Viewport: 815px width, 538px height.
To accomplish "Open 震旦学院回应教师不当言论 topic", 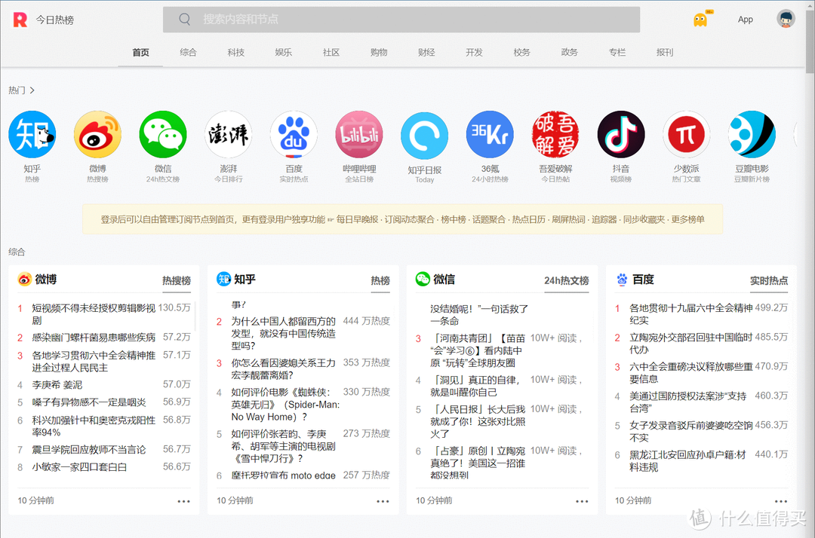I will [x=89, y=450].
